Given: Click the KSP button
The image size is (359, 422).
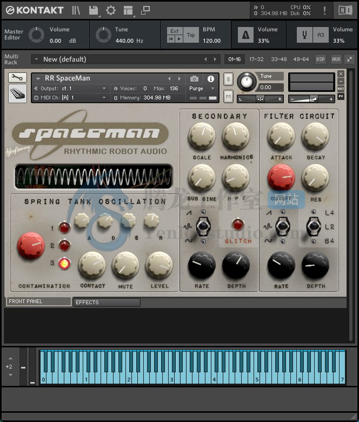Looking at the screenshot, I should click(x=320, y=59).
